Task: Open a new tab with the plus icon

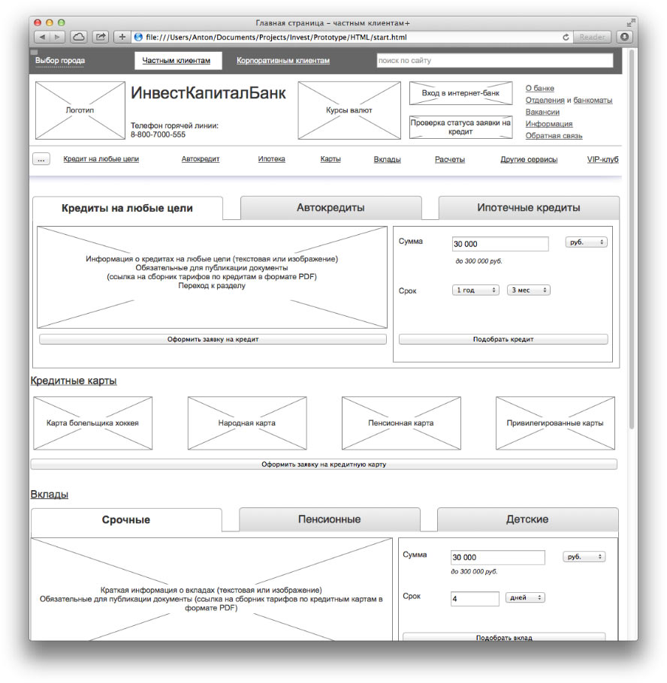Action: pyautogui.click(x=122, y=36)
